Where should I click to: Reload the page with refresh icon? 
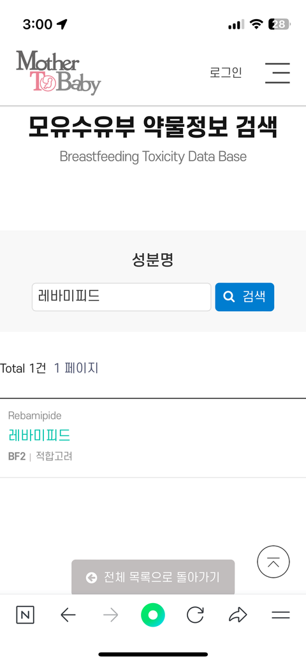195,615
